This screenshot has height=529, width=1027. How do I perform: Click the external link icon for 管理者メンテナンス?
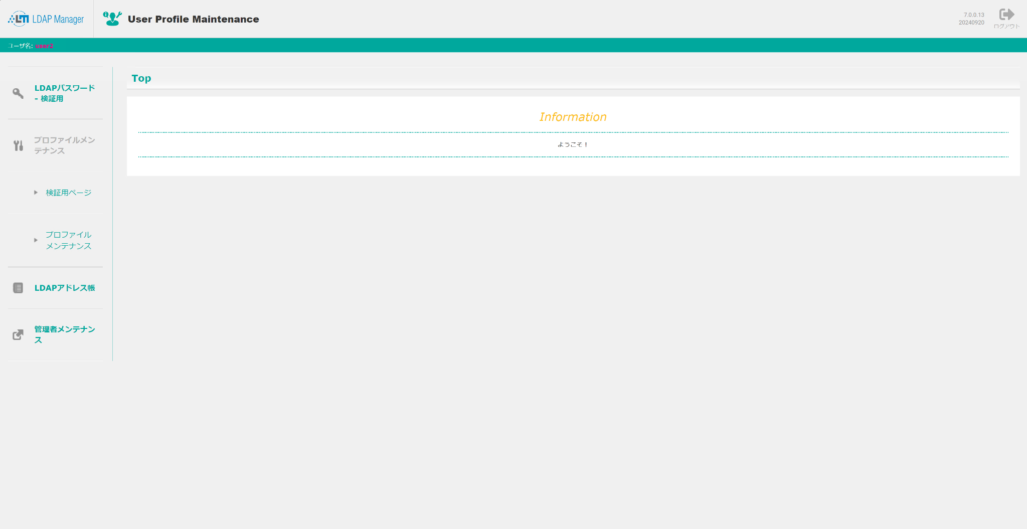click(x=18, y=334)
